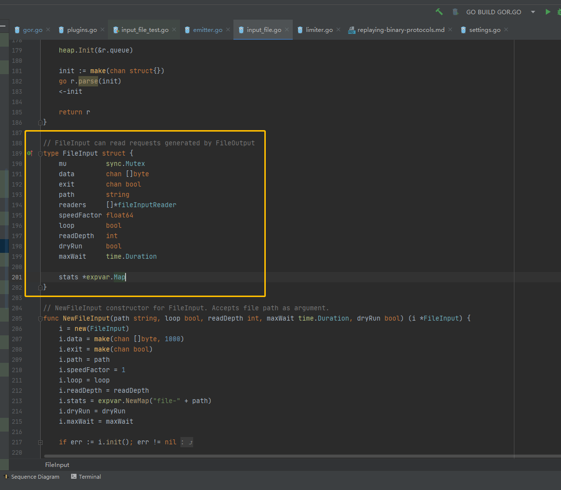The image size is (561, 490).
Task: Close the input_file.go tab
Action: click(x=286, y=29)
